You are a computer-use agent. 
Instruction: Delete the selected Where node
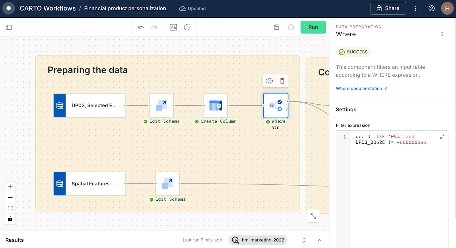282,81
